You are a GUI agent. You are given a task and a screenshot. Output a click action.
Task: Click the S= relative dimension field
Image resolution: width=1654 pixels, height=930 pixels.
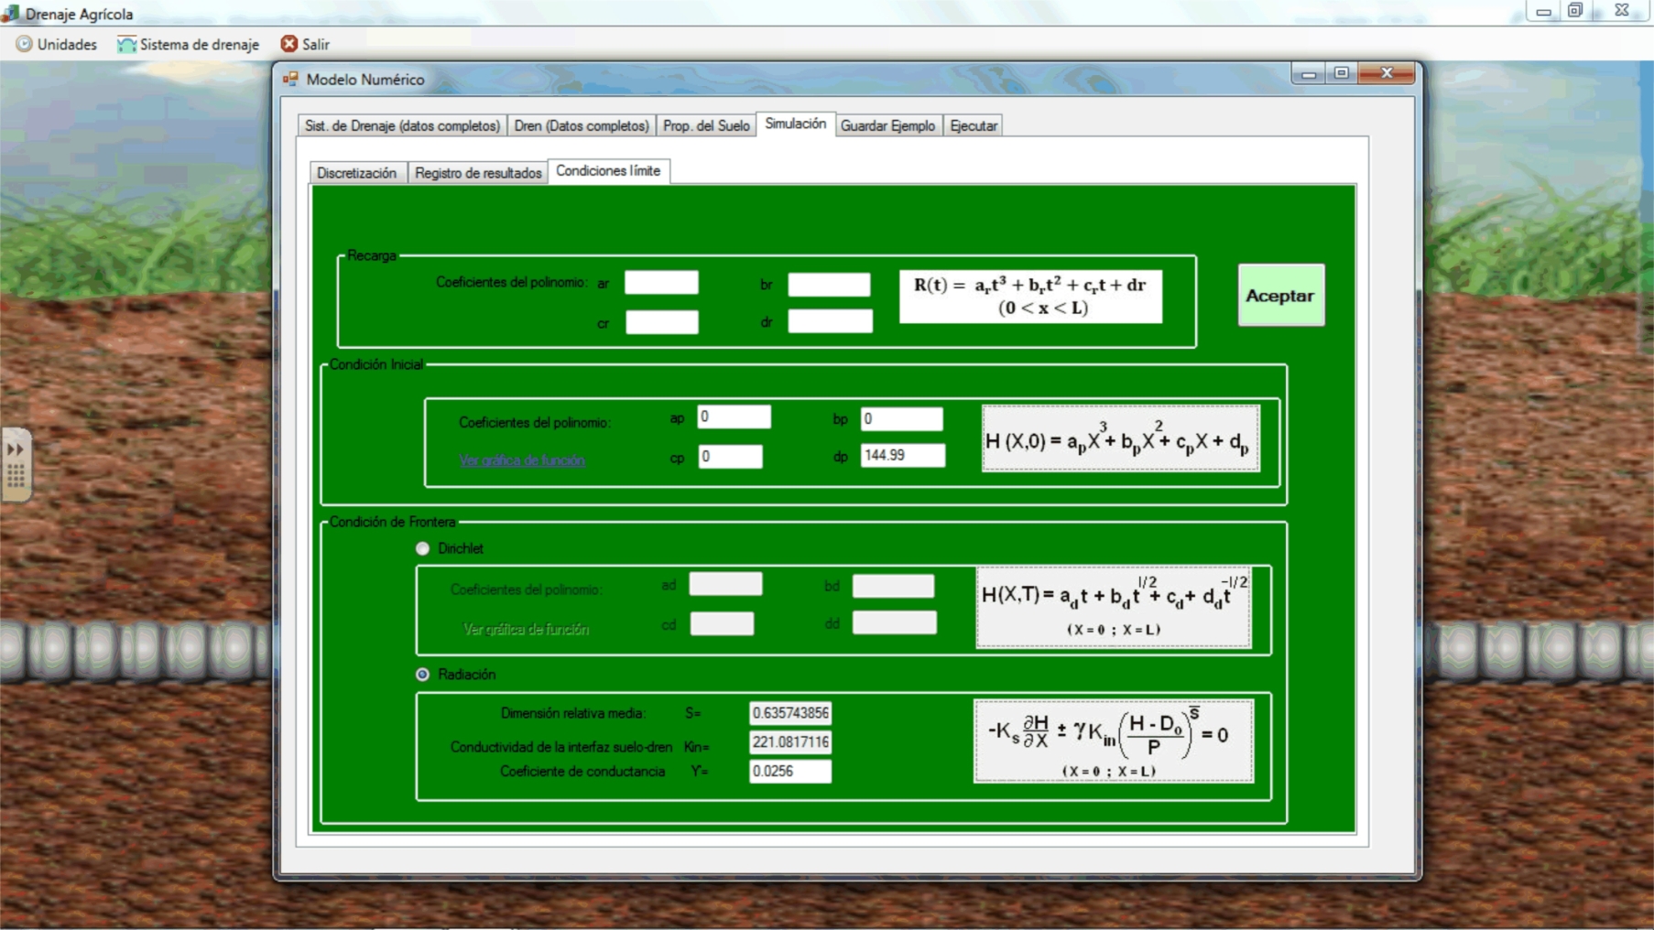tap(789, 713)
